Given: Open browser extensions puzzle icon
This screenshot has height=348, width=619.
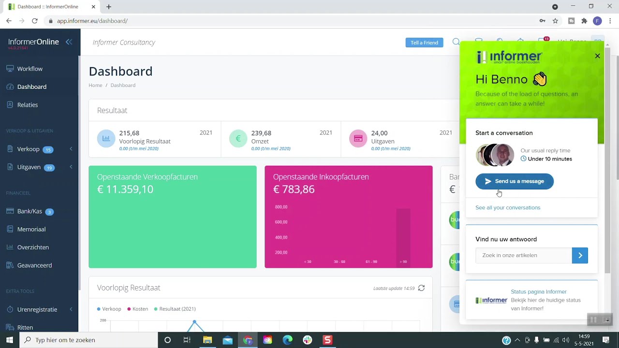Looking at the screenshot, I should coord(584,21).
